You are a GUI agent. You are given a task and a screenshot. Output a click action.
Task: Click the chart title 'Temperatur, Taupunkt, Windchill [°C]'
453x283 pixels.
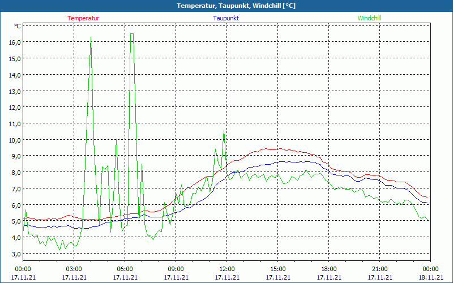(226, 6)
